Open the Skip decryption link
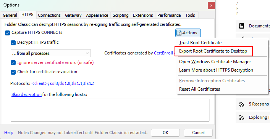270x139 pixels. tap(26, 94)
